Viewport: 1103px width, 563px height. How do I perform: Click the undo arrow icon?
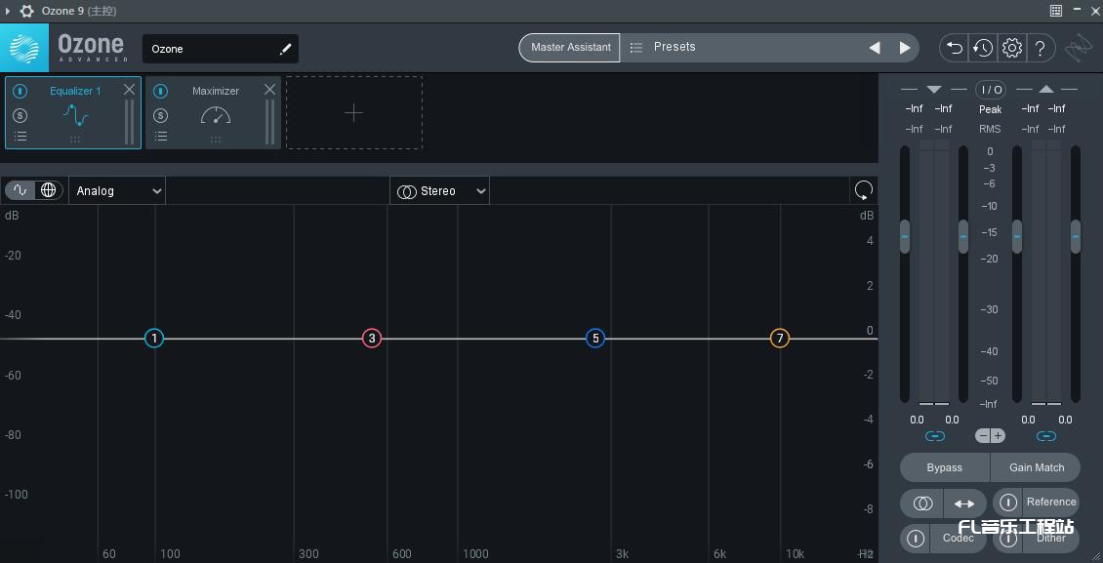click(953, 47)
